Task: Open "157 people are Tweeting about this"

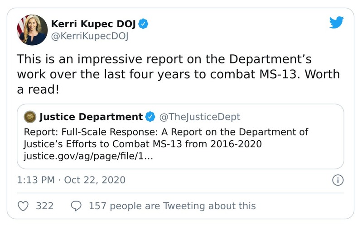Action: coord(172,206)
